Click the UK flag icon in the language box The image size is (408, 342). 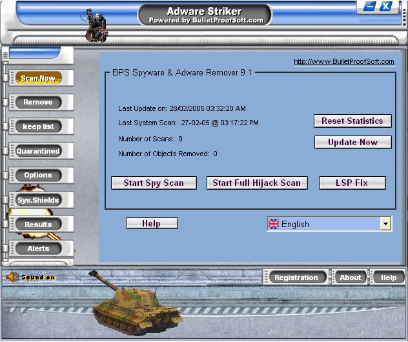(274, 224)
